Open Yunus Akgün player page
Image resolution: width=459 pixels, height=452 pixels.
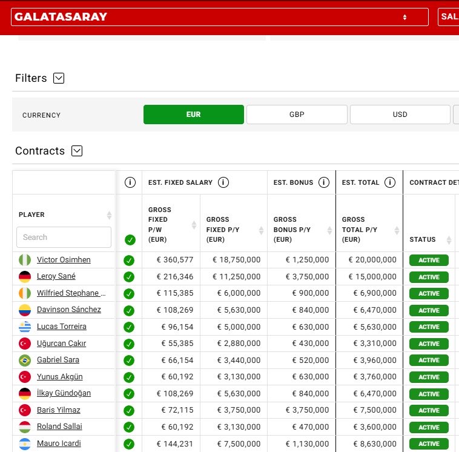60,377
